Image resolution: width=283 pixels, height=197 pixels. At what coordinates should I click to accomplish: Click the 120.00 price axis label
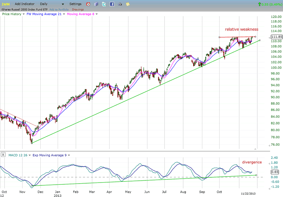pos(276,17)
